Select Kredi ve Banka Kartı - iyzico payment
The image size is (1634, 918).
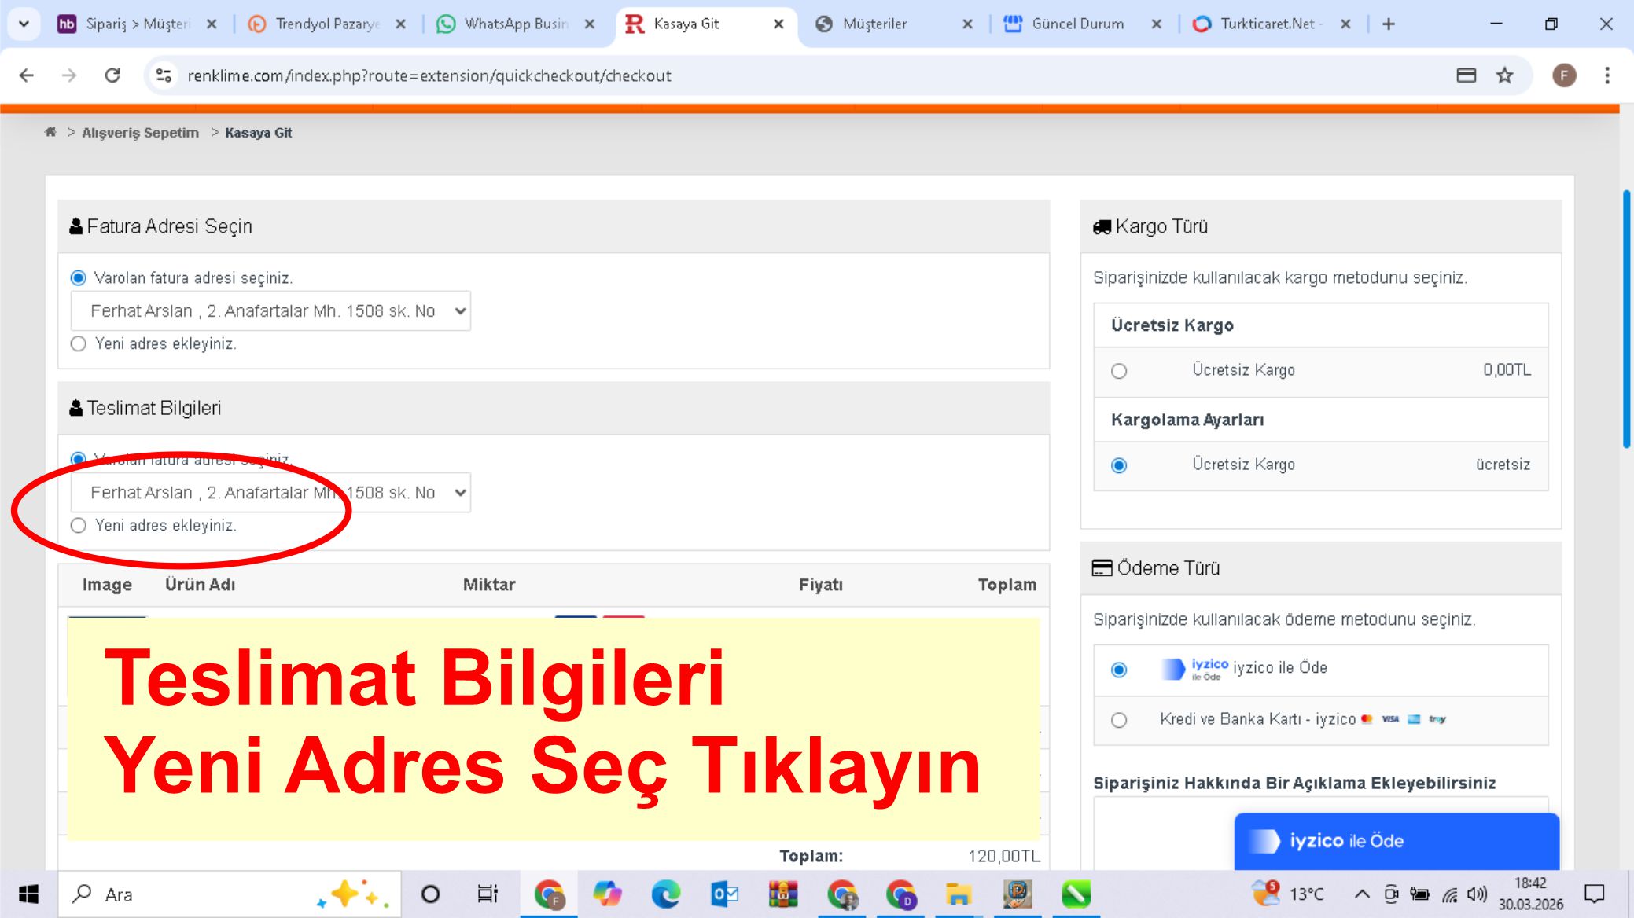[x=1119, y=720]
